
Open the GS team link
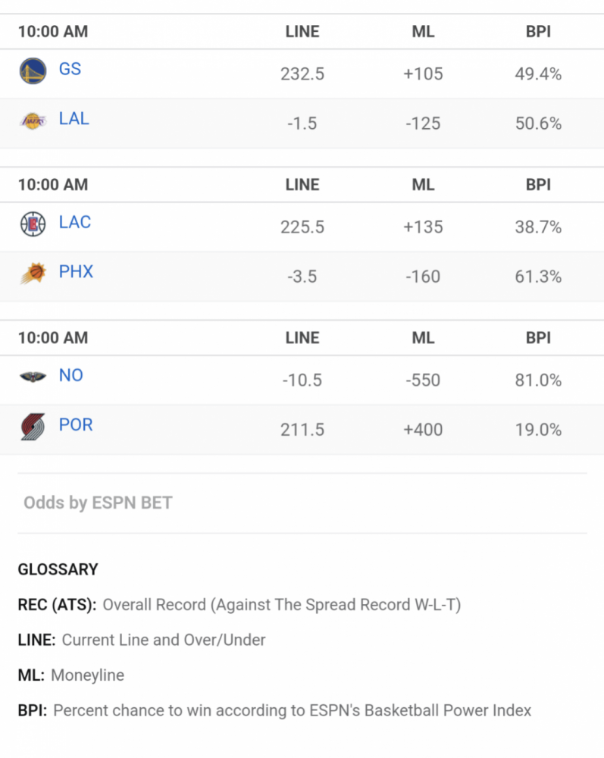[x=70, y=69]
